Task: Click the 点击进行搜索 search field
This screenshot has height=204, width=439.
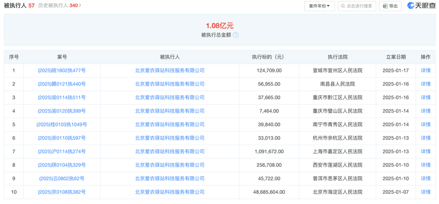Action: coord(357,6)
